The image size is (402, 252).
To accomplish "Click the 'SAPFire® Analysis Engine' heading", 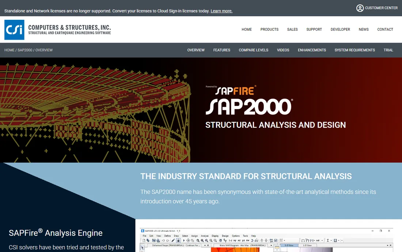I will [x=56, y=233].
